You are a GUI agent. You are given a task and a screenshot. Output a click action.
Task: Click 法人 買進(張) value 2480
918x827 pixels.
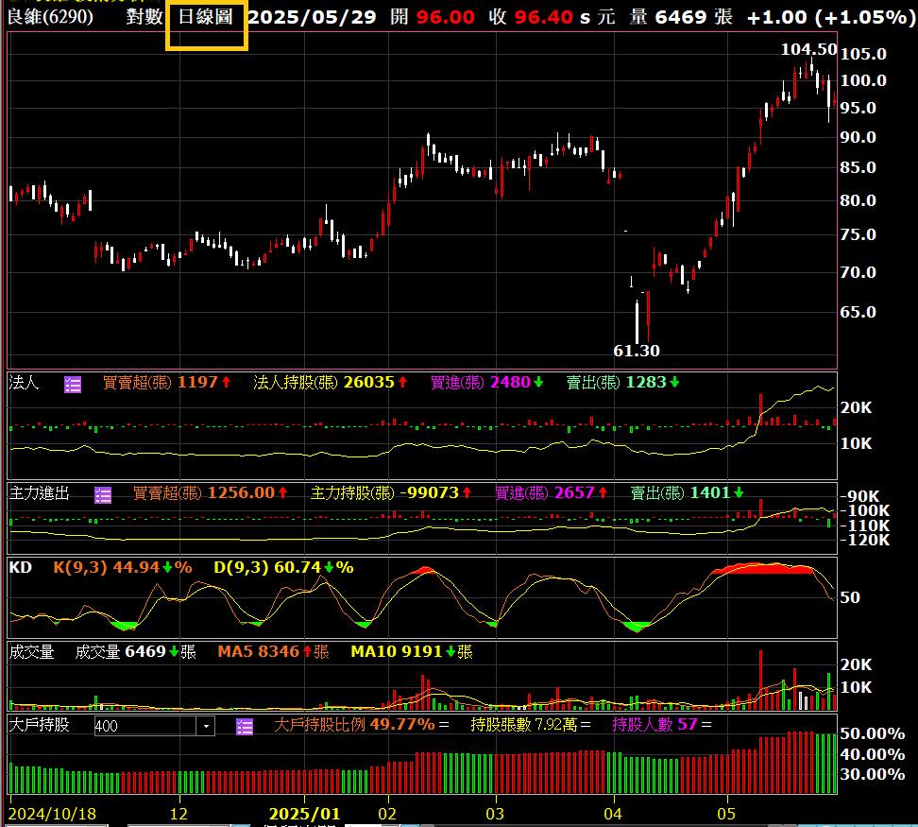point(510,383)
